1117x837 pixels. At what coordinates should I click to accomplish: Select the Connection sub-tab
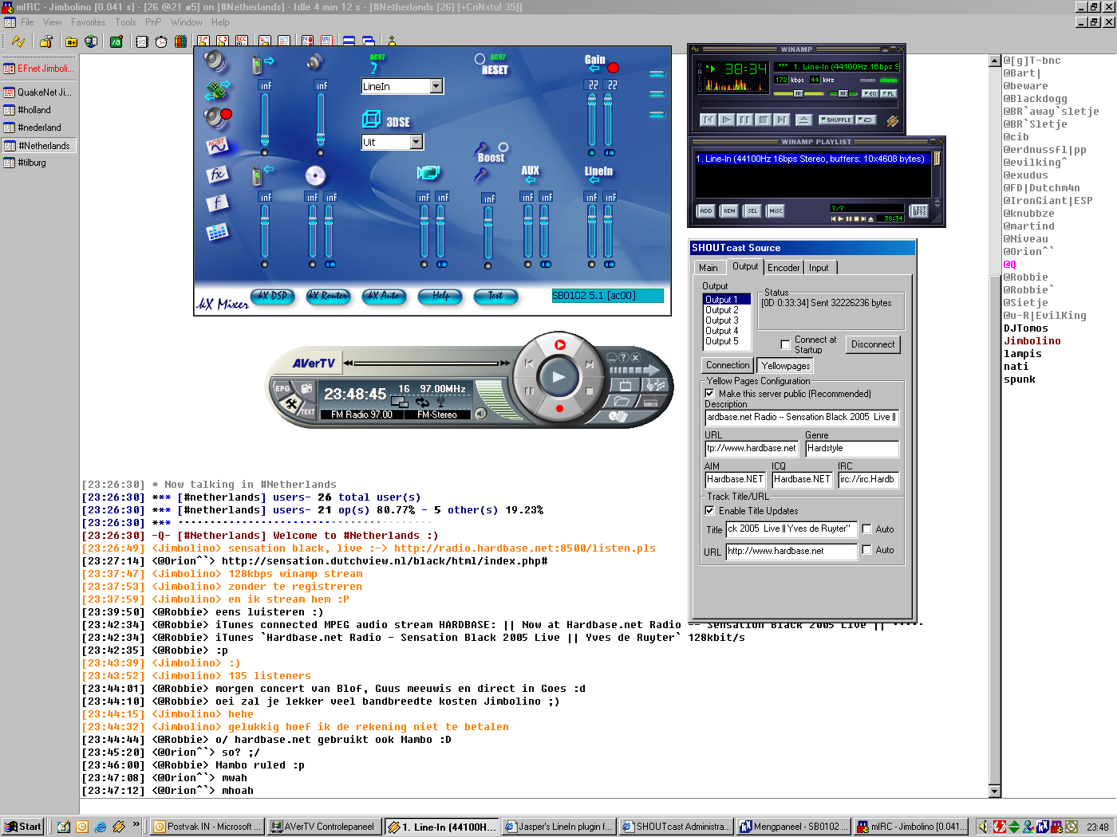[x=728, y=365]
